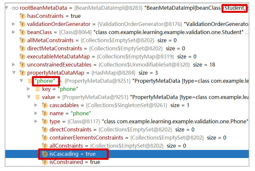This screenshot has height=171, width=255.
Task: Expand the cascadables SingletonSet node
Action: point(36,105)
